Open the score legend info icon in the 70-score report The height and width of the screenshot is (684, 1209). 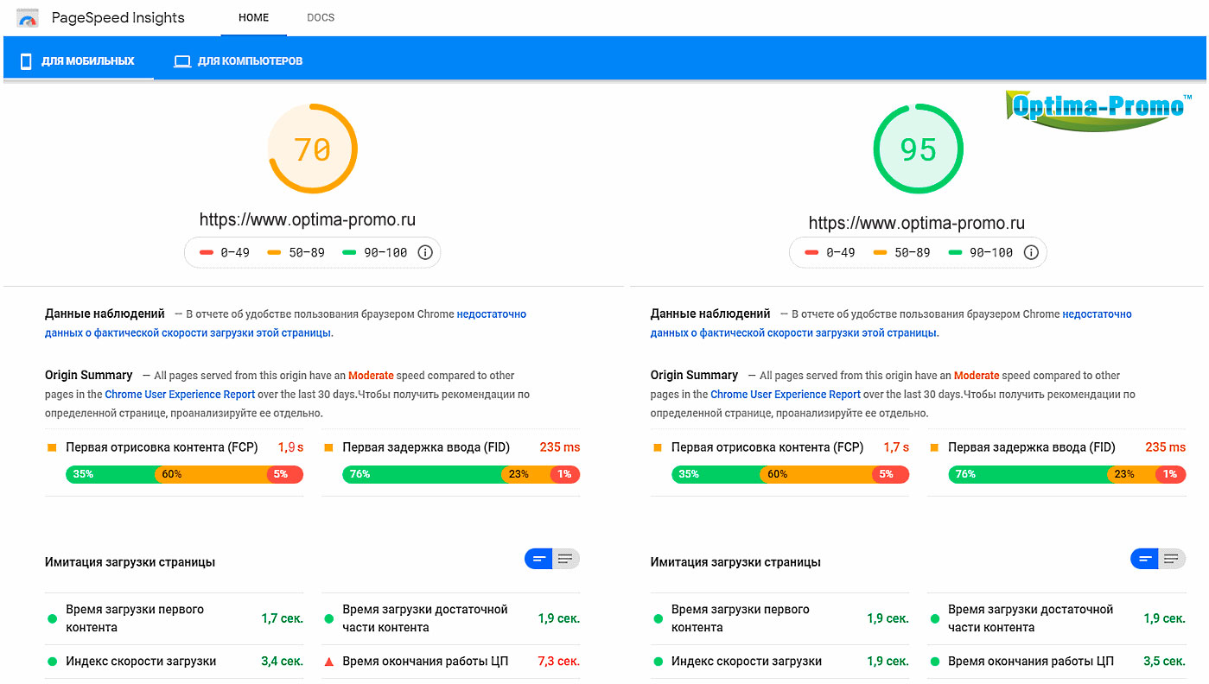tap(425, 252)
